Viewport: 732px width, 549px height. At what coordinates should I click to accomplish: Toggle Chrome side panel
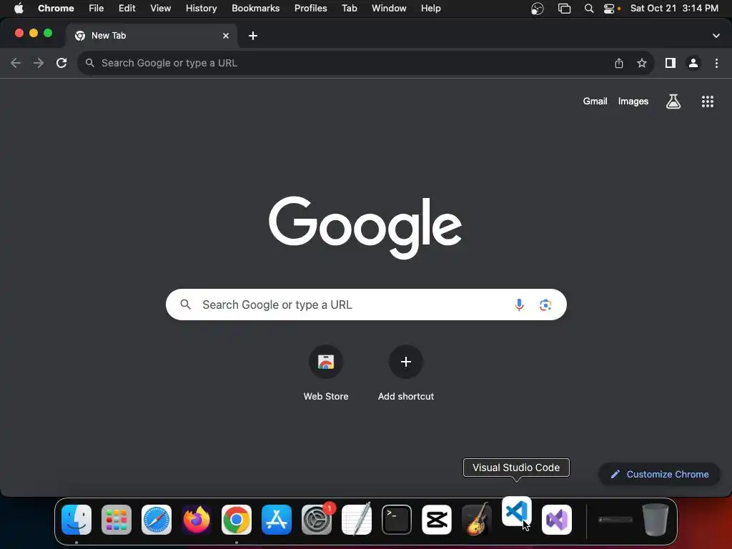(x=671, y=63)
